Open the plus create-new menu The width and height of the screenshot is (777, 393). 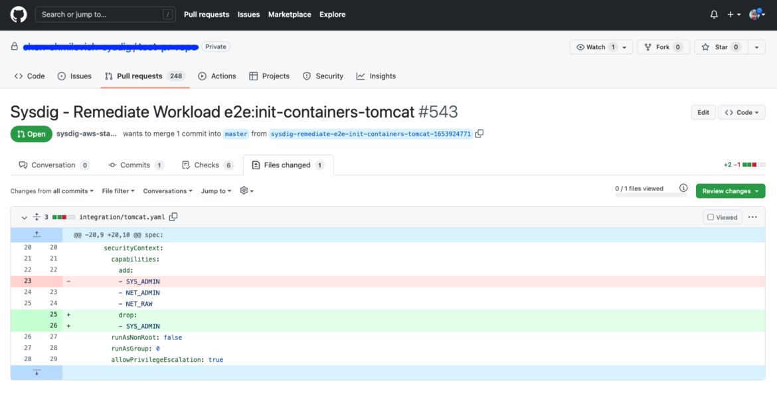click(x=734, y=15)
